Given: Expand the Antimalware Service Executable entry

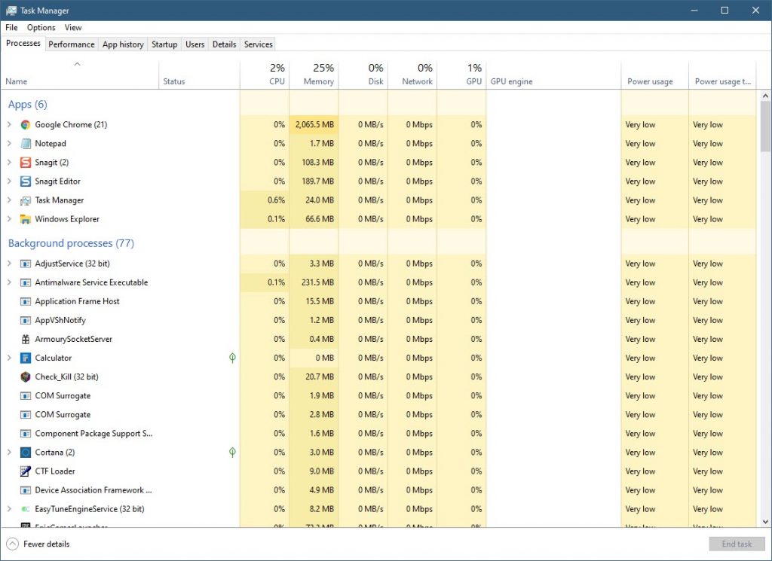Looking at the screenshot, I should [x=9, y=282].
